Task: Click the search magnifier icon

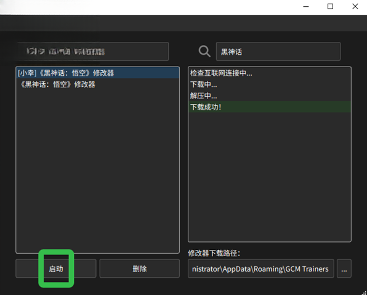Action: (204, 51)
